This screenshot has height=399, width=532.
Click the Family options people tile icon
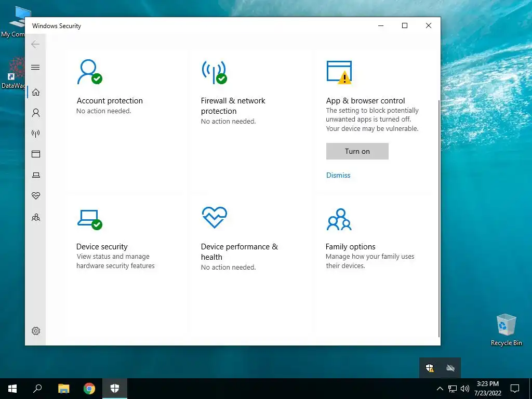point(339,219)
